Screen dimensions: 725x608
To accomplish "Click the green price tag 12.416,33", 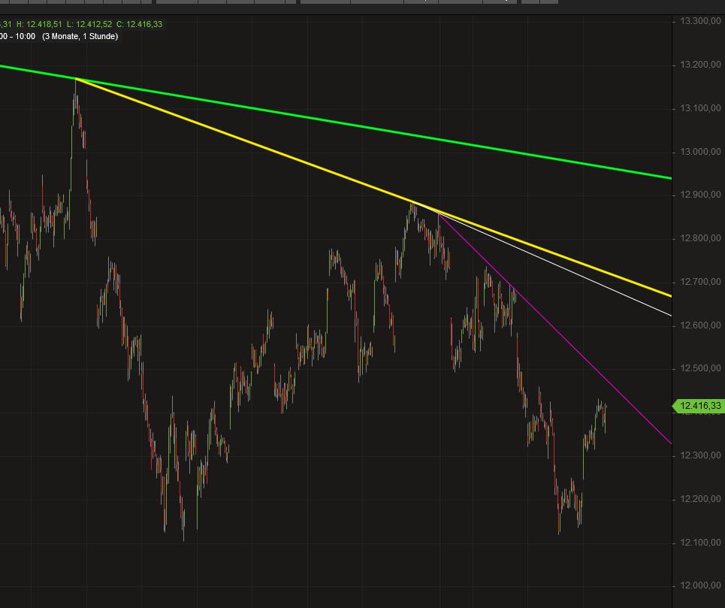I will 697,405.
